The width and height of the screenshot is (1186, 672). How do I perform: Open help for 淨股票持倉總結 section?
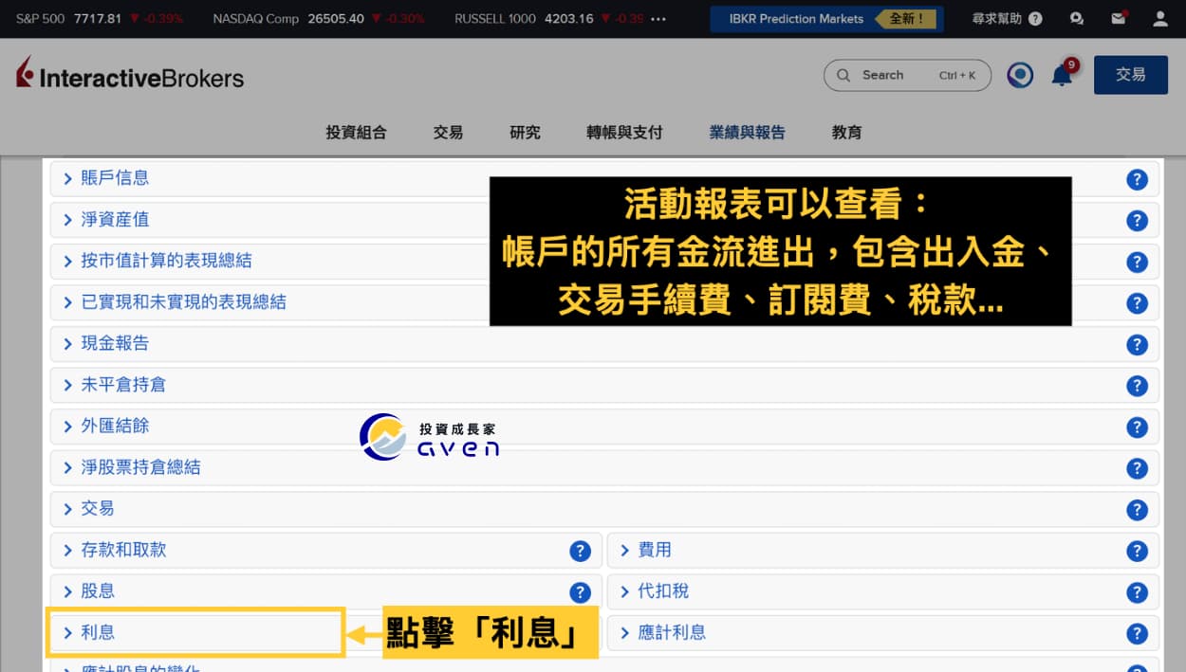point(1137,468)
